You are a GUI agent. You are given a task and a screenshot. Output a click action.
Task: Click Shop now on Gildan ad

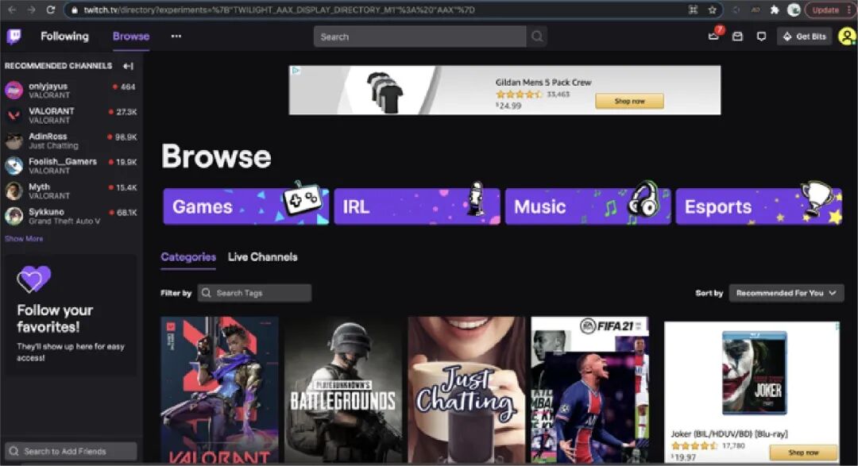629,101
